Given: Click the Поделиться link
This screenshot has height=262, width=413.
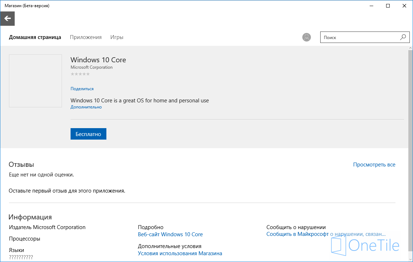Looking at the screenshot, I should tap(82, 89).
